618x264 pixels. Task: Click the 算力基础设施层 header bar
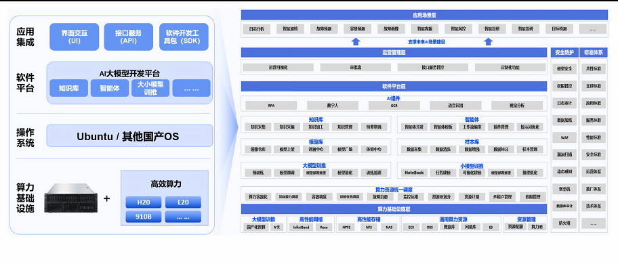pos(394,209)
